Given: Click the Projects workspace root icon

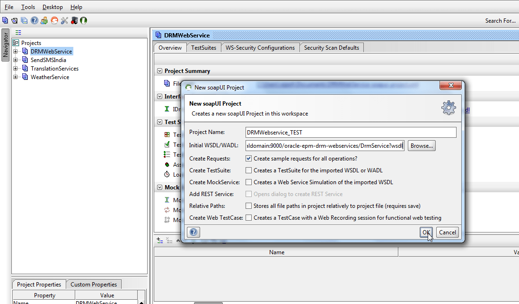Looking at the screenshot, I should point(16,43).
